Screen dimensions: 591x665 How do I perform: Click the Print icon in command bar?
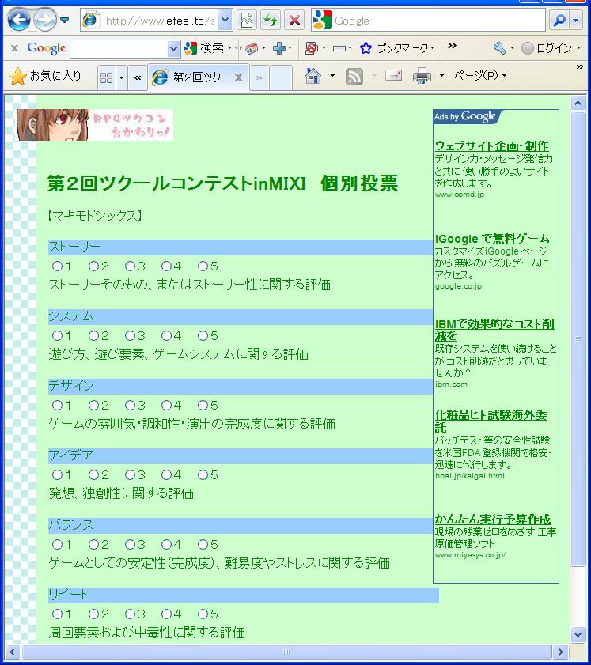[422, 76]
